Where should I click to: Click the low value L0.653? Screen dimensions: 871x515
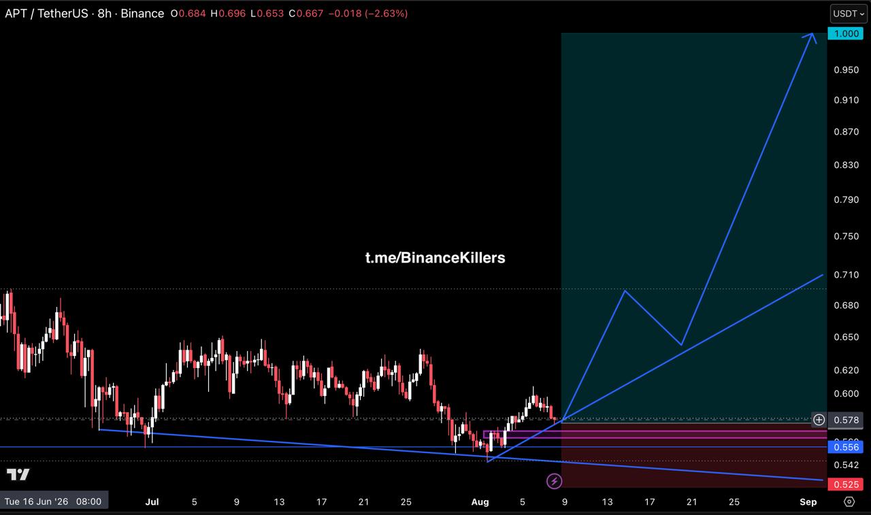[x=267, y=14]
